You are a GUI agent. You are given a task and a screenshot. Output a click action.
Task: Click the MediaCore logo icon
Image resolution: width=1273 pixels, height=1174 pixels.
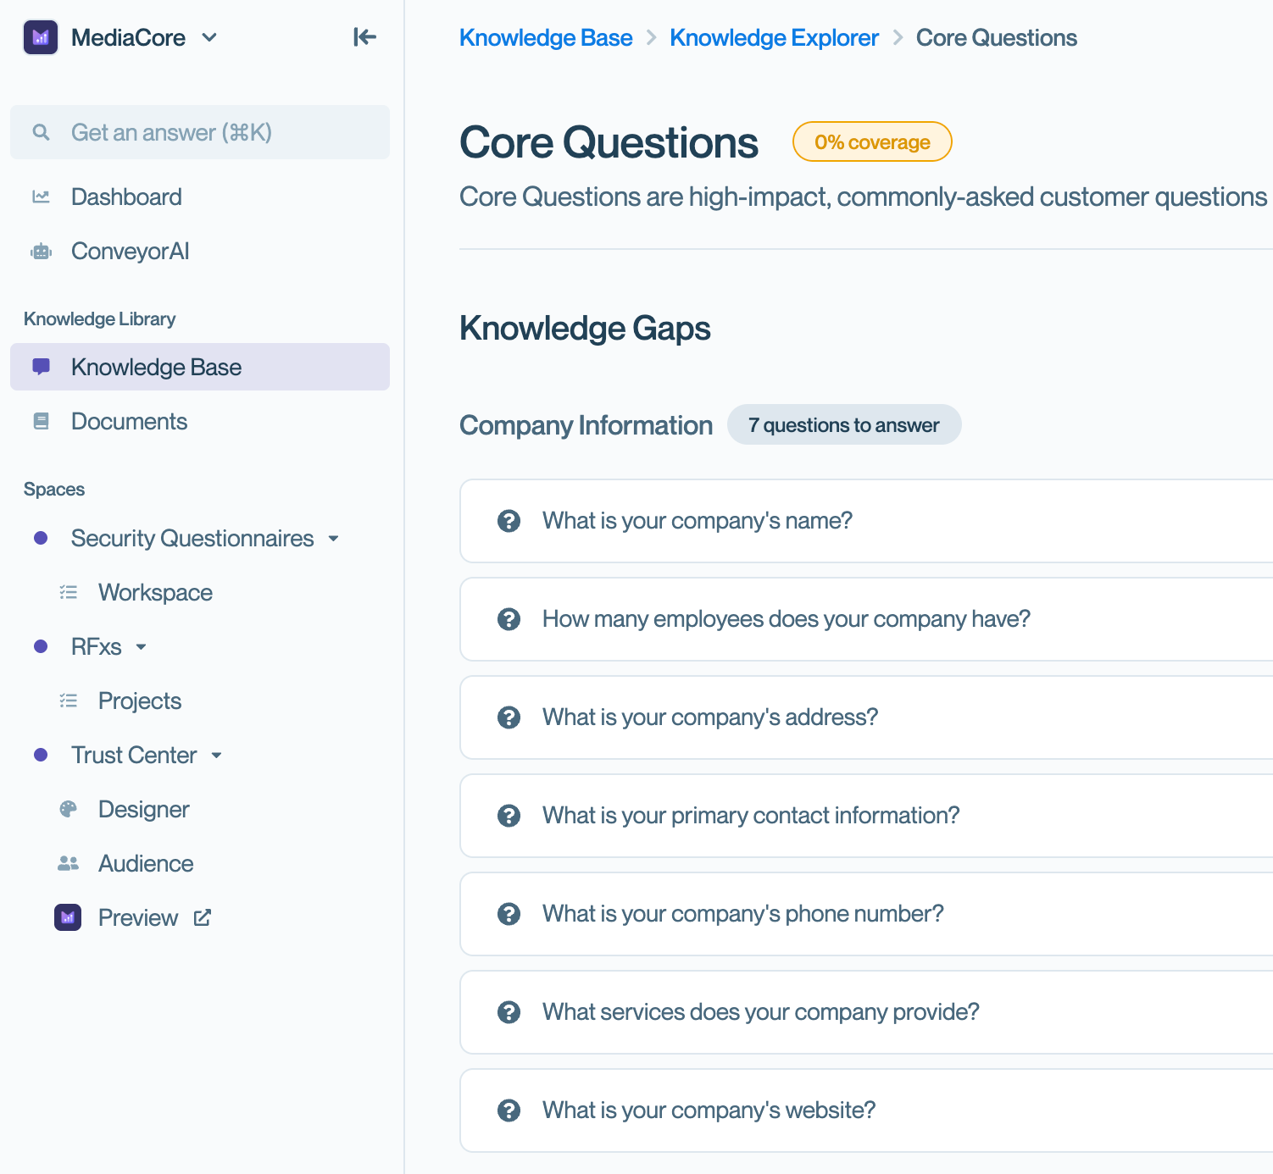pyautogui.click(x=41, y=37)
